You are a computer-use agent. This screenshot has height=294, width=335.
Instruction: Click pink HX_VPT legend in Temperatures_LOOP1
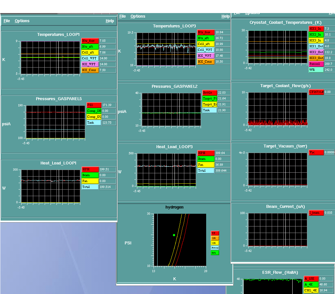pyautogui.click(x=90, y=64)
